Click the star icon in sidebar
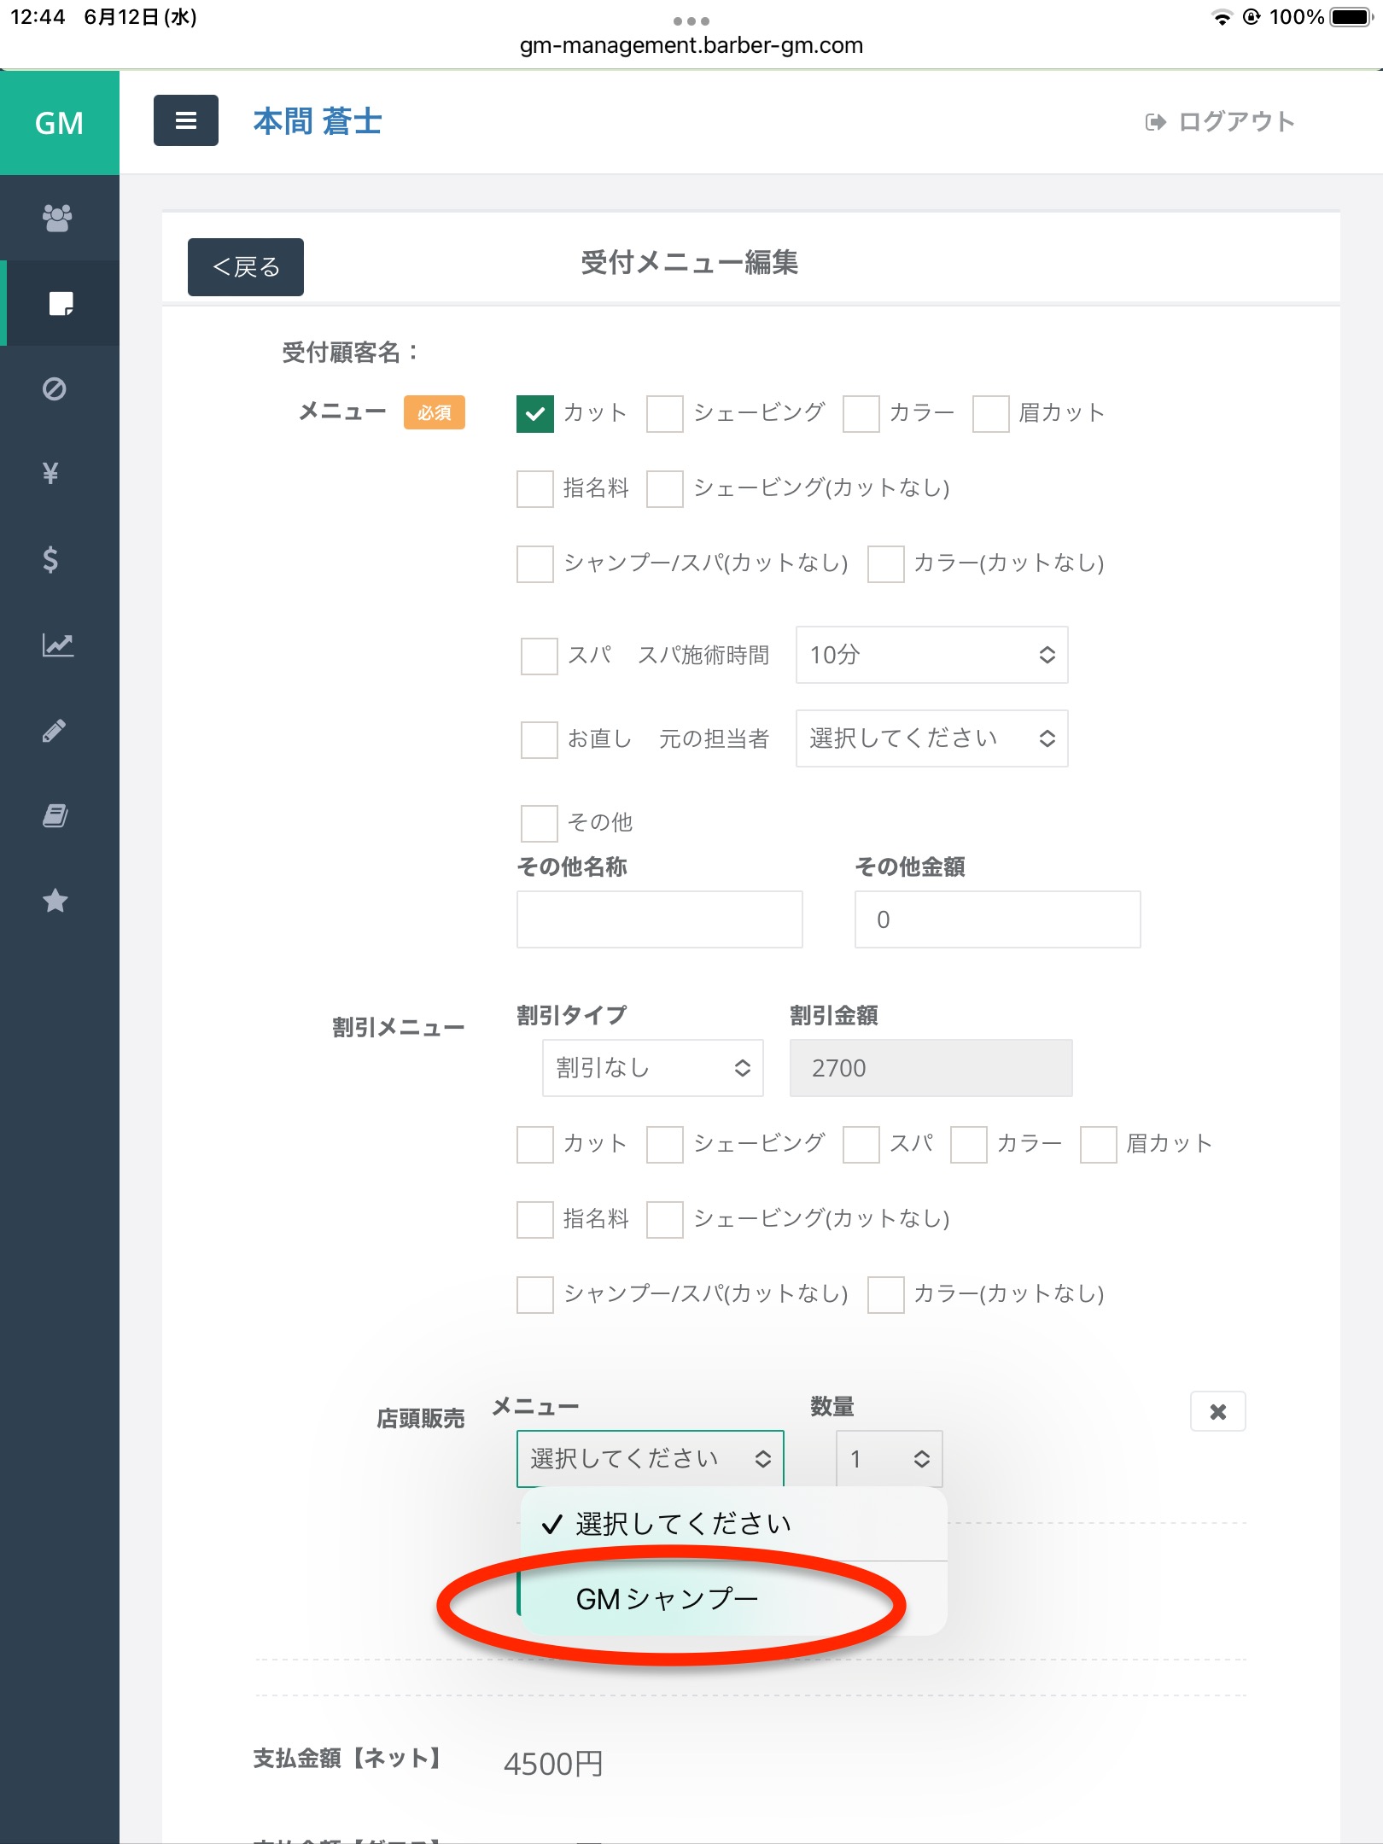1383x1844 pixels. click(x=55, y=901)
